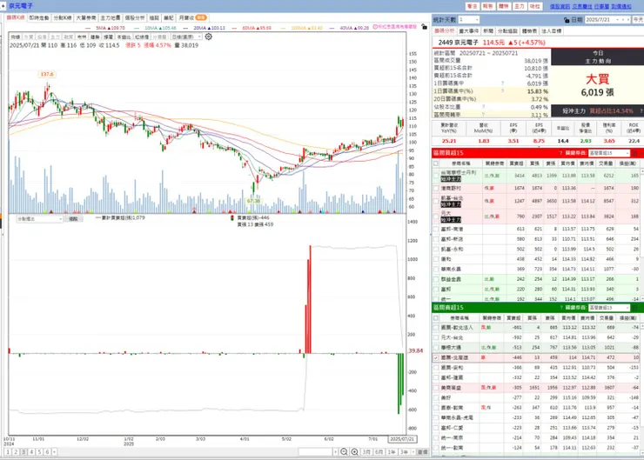Click the 主力 button at top
Screen dimensions: 644x460
(x=520, y=6)
